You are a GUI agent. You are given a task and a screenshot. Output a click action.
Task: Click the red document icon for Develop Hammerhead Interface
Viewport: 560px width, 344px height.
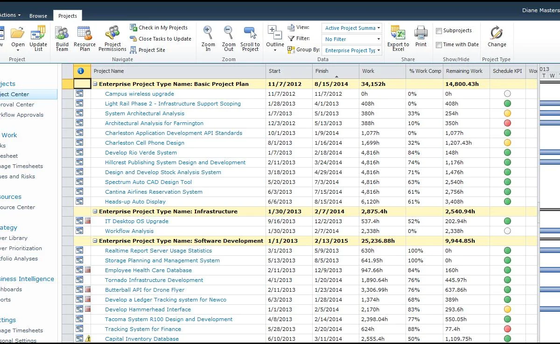pos(88,309)
